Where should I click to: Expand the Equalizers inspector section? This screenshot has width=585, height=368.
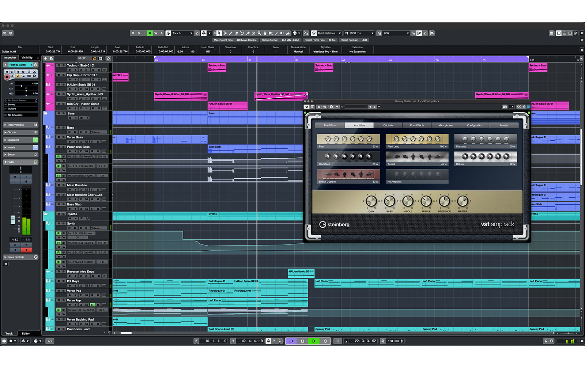coord(5,140)
